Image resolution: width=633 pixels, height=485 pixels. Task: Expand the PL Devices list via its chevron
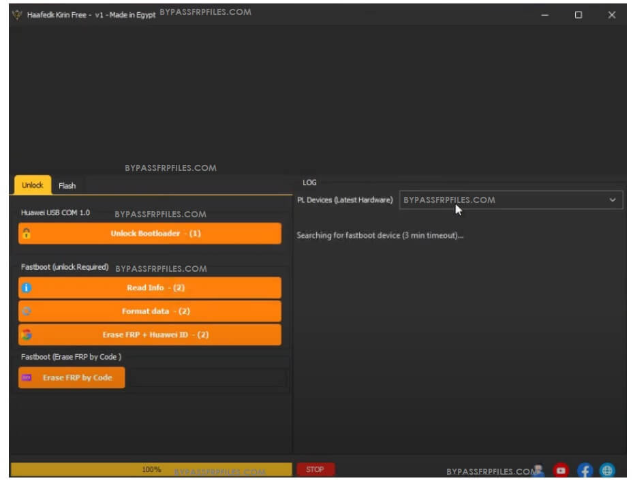coord(613,200)
